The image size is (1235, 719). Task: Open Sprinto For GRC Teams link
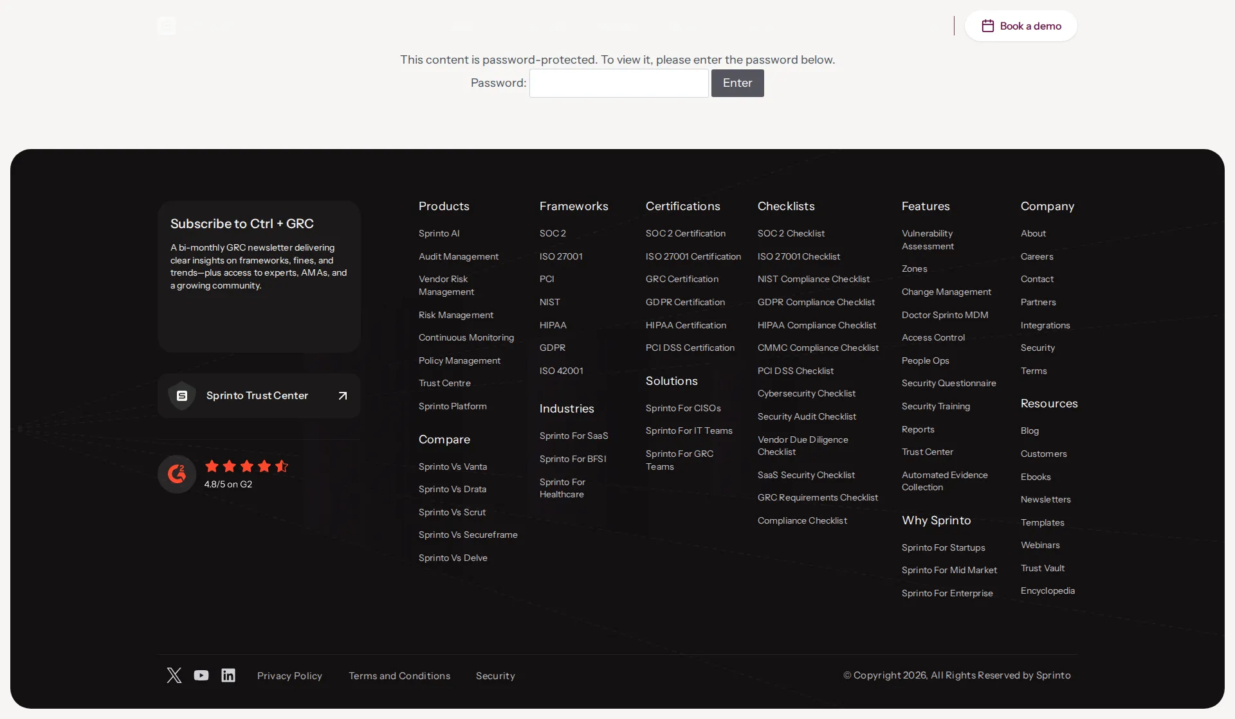(679, 460)
